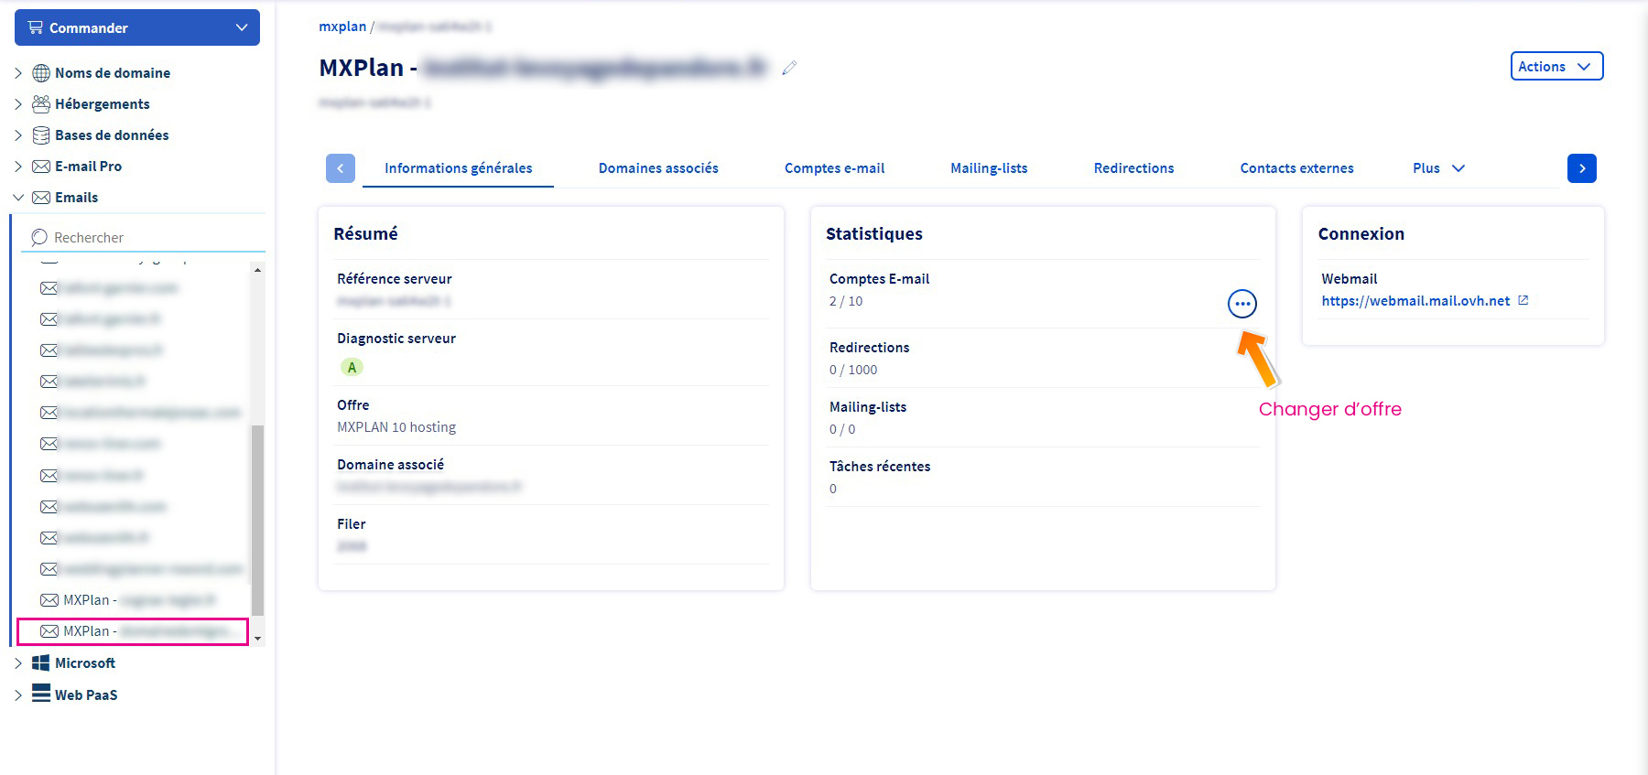
Task: Open the webmail.mail.ovh.net link
Action: pos(1415,301)
